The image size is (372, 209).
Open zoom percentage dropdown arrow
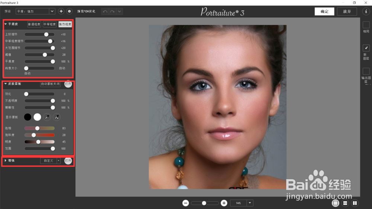click(x=250, y=203)
